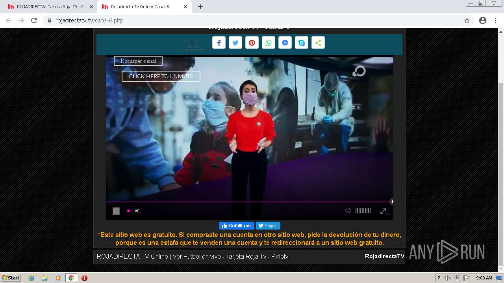
Task: Open File Explorer from taskbar
Action: coord(44,278)
